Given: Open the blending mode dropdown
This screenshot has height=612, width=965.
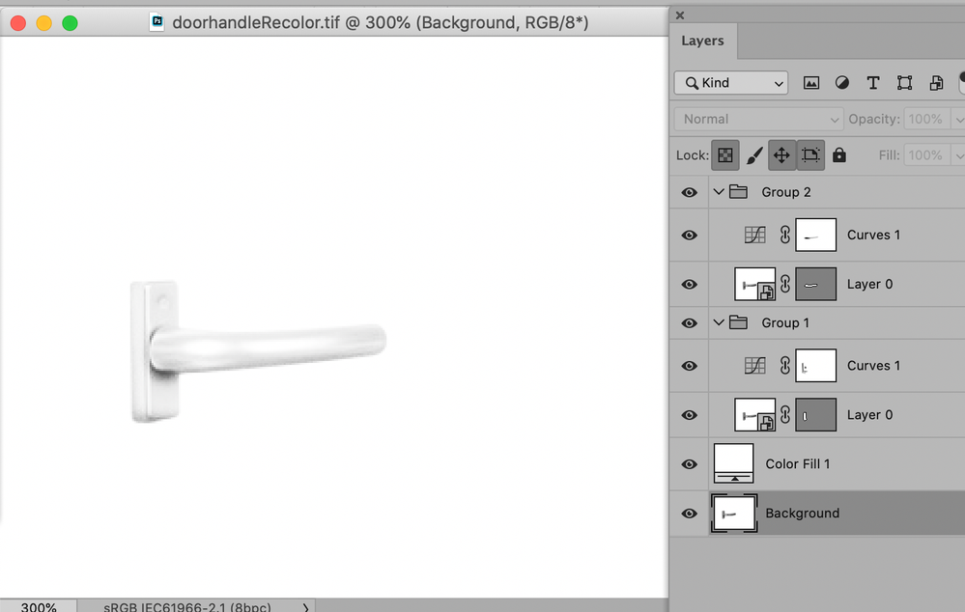Looking at the screenshot, I should pyautogui.click(x=757, y=118).
